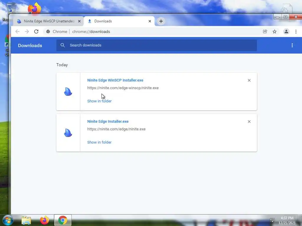Maximize the Chrome window
302x226 pixels.
[285, 17]
